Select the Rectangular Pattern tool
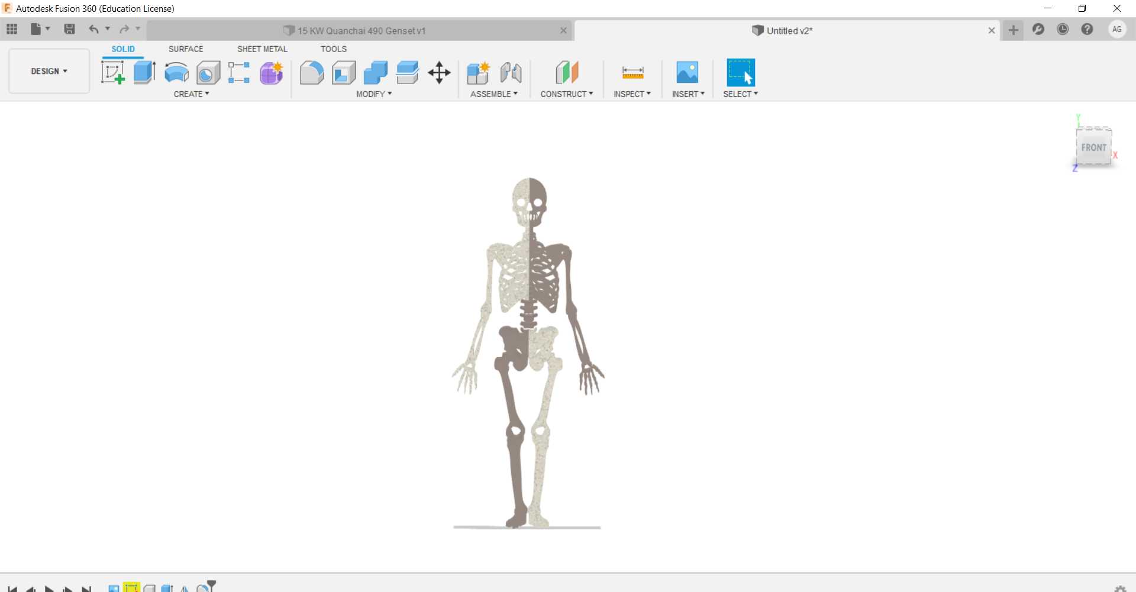Screen dimensions: 1136x592 click(x=239, y=73)
